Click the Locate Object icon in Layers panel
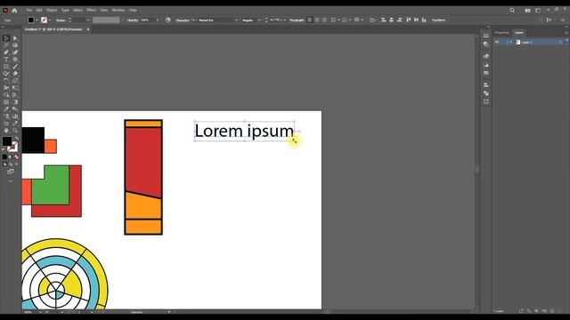Viewport: 570px width, 320px height. (529, 311)
